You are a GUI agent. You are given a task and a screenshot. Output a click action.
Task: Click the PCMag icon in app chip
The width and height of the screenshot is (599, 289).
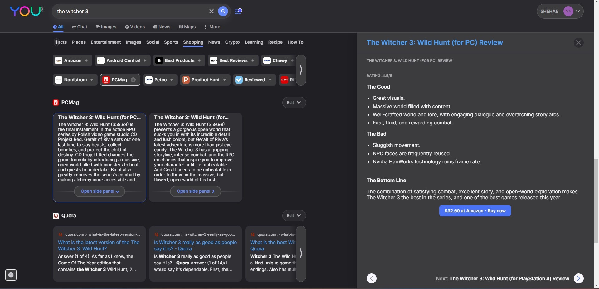click(x=106, y=80)
